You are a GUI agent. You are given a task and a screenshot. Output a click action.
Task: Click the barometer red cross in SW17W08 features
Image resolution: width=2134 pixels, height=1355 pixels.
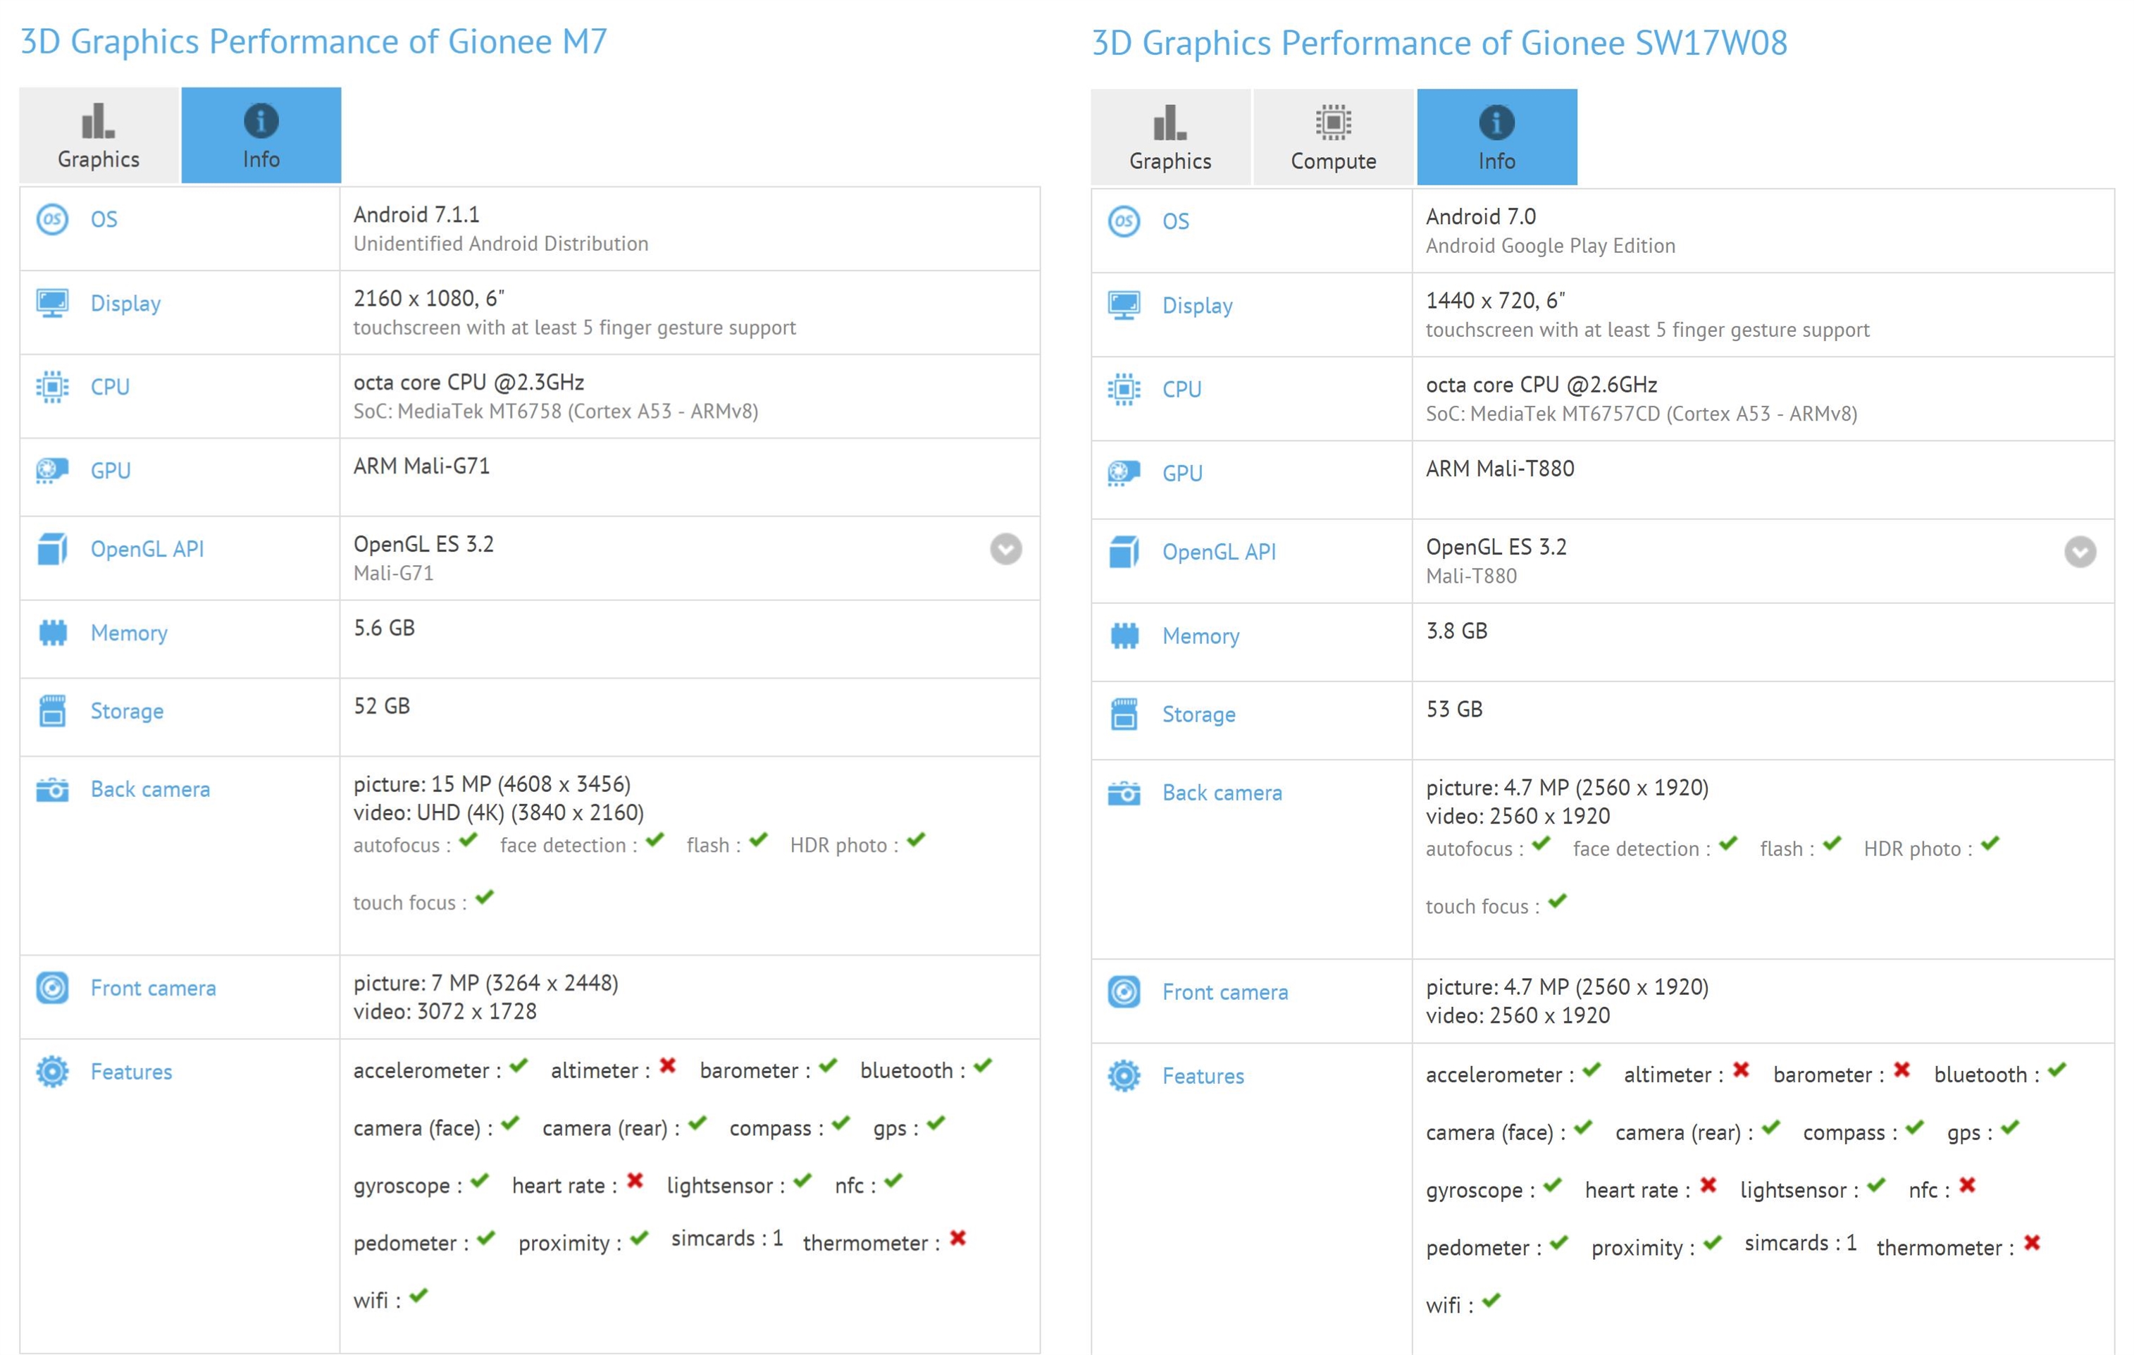click(x=1902, y=1070)
